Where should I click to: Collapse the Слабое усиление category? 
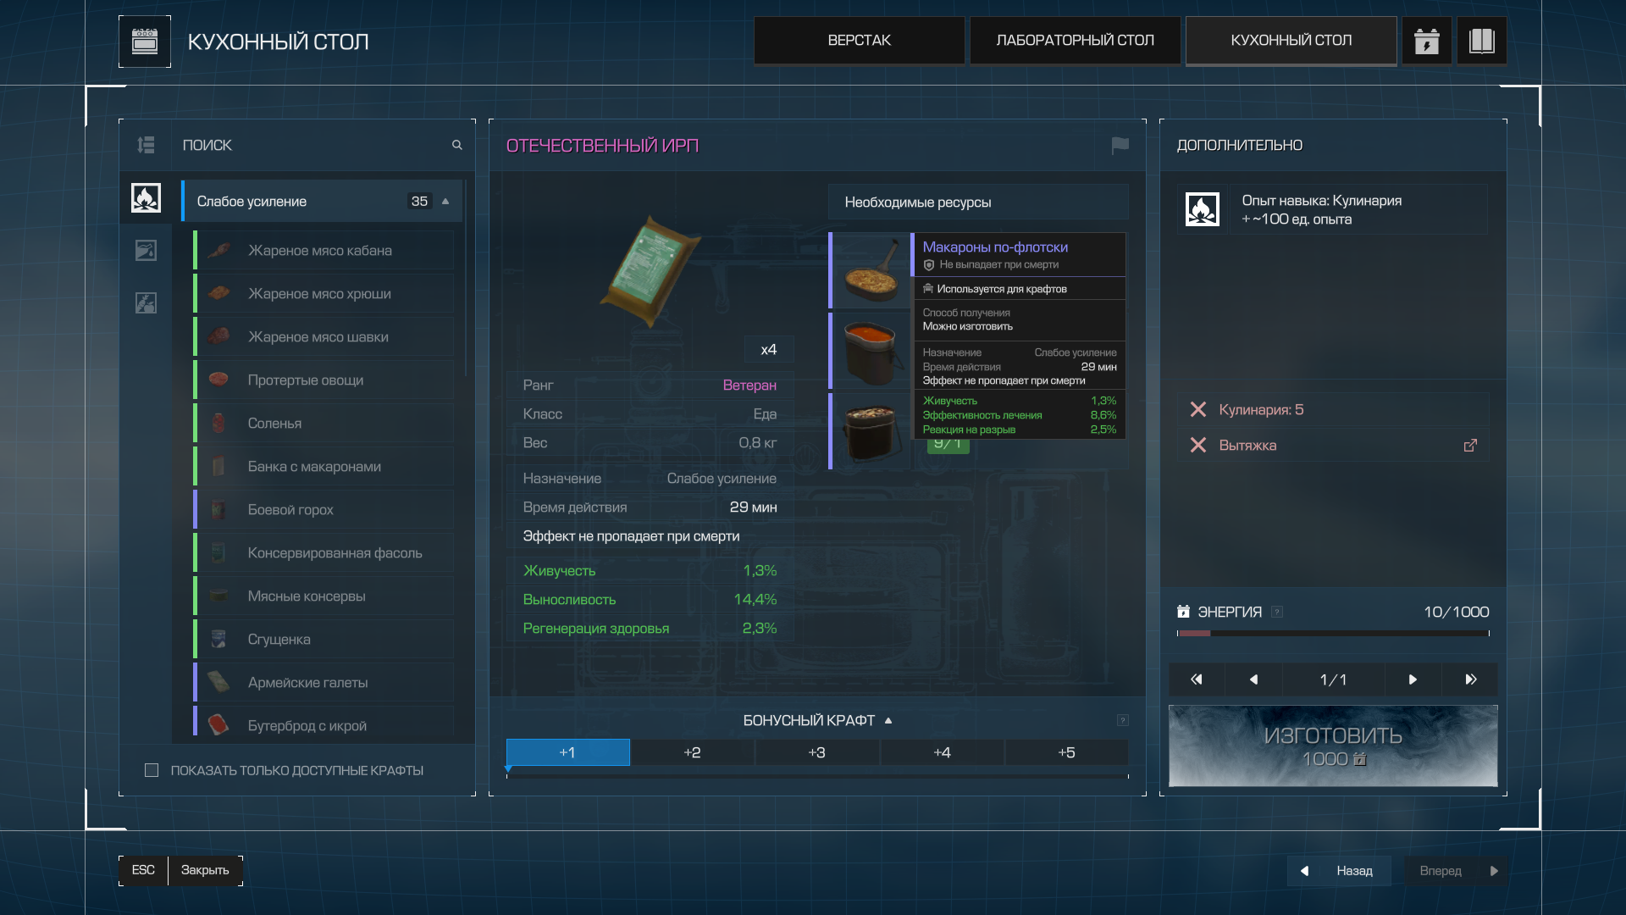tap(445, 202)
